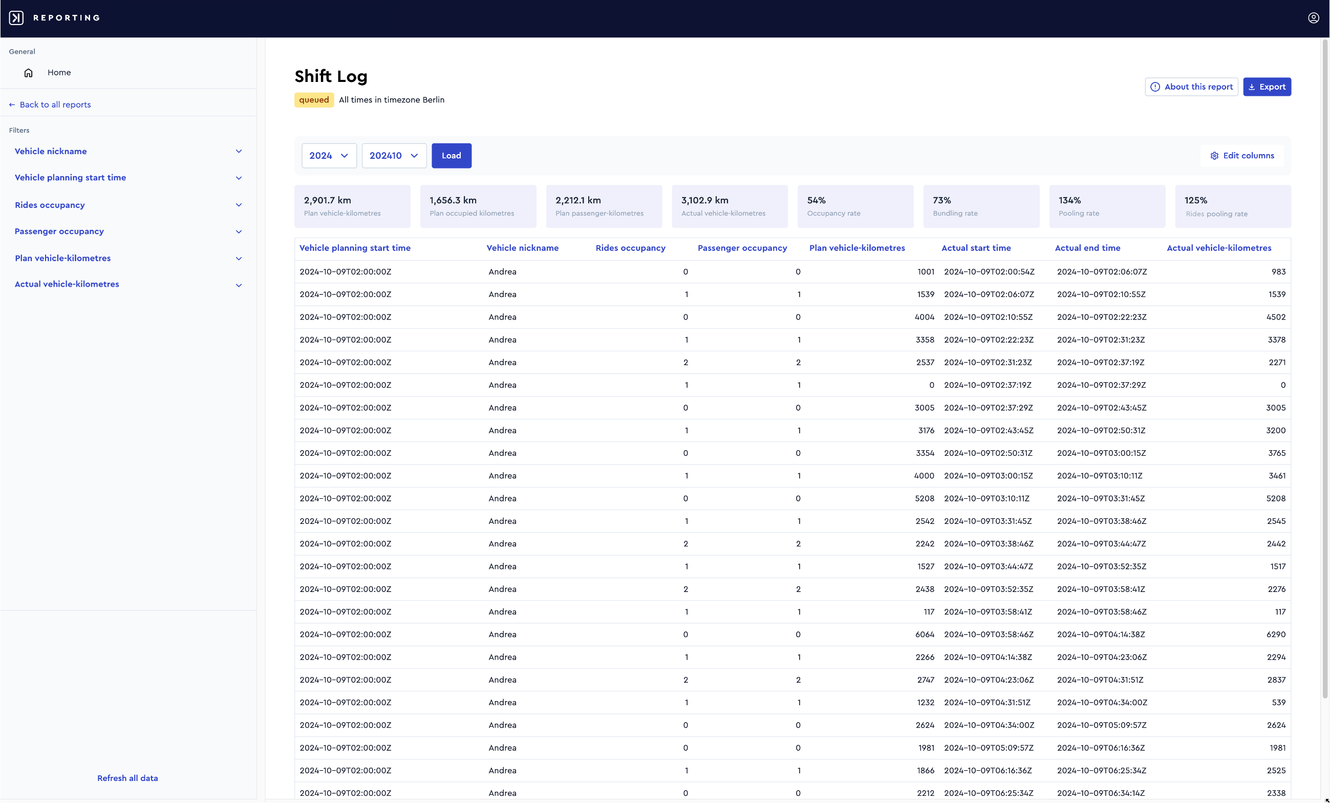Click the Load button
This screenshot has height=803, width=1330.
(451, 156)
